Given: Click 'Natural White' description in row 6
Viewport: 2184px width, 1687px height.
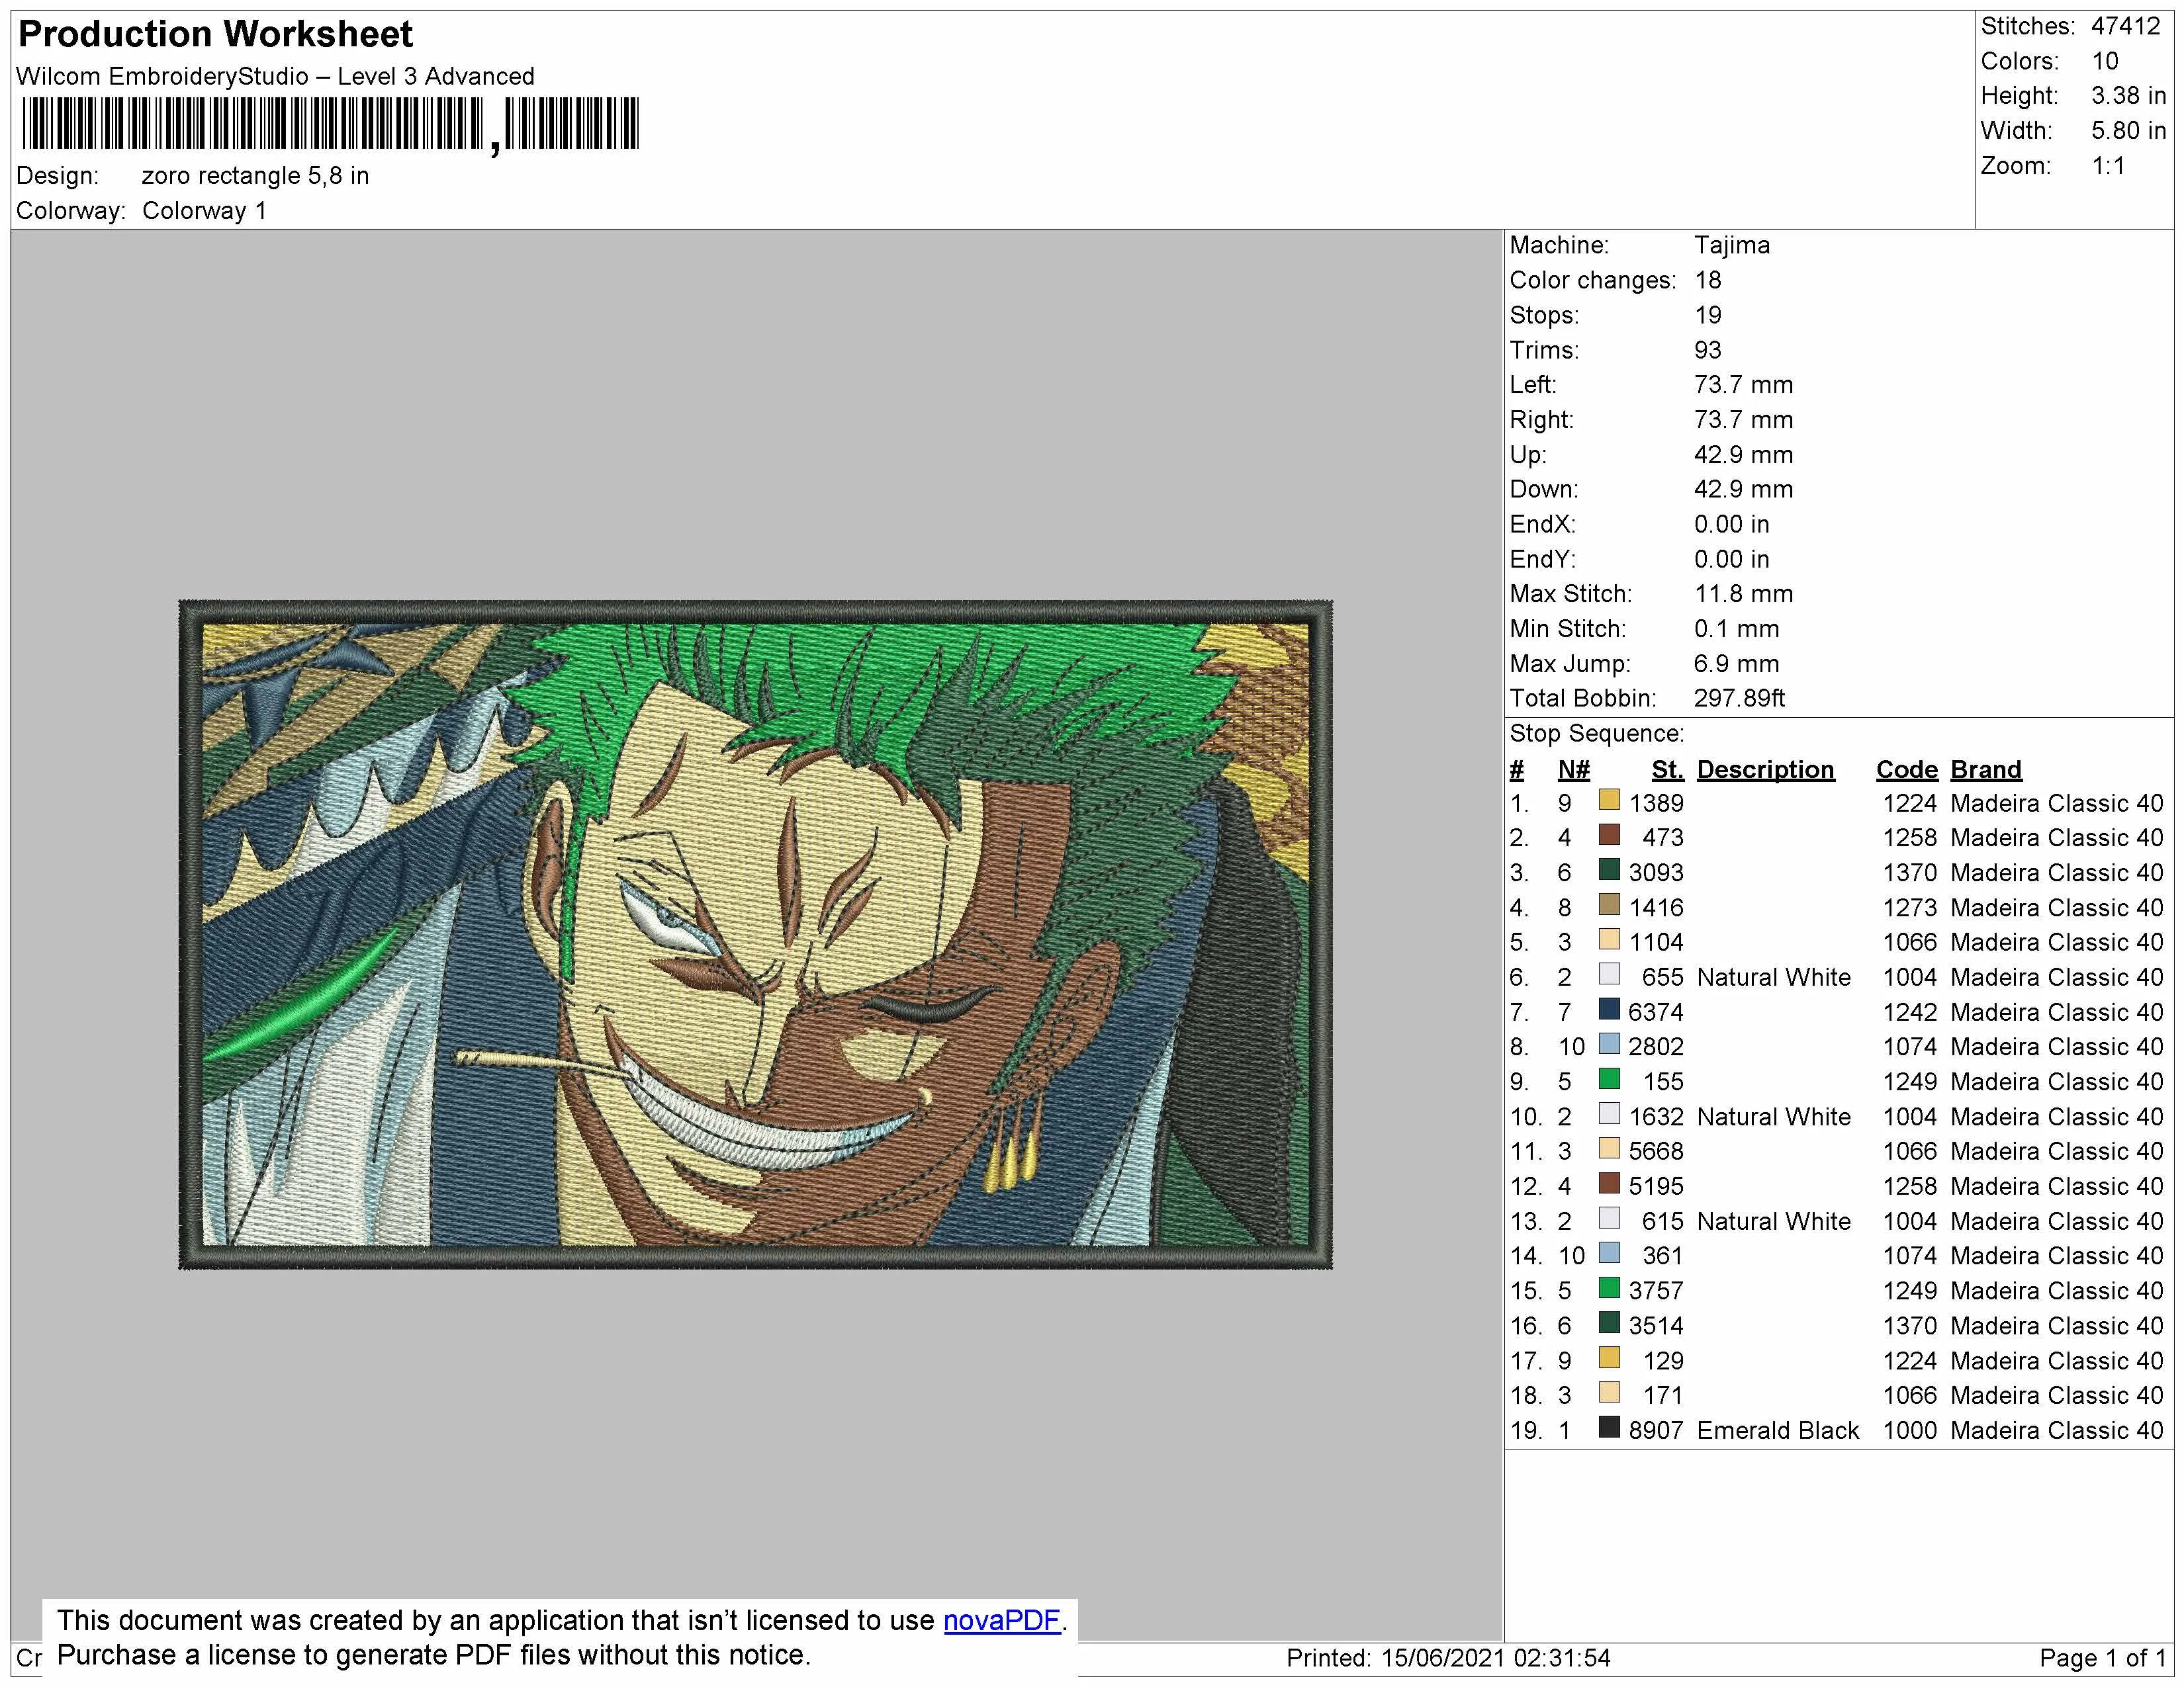Looking at the screenshot, I should pyautogui.click(x=1773, y=977).
